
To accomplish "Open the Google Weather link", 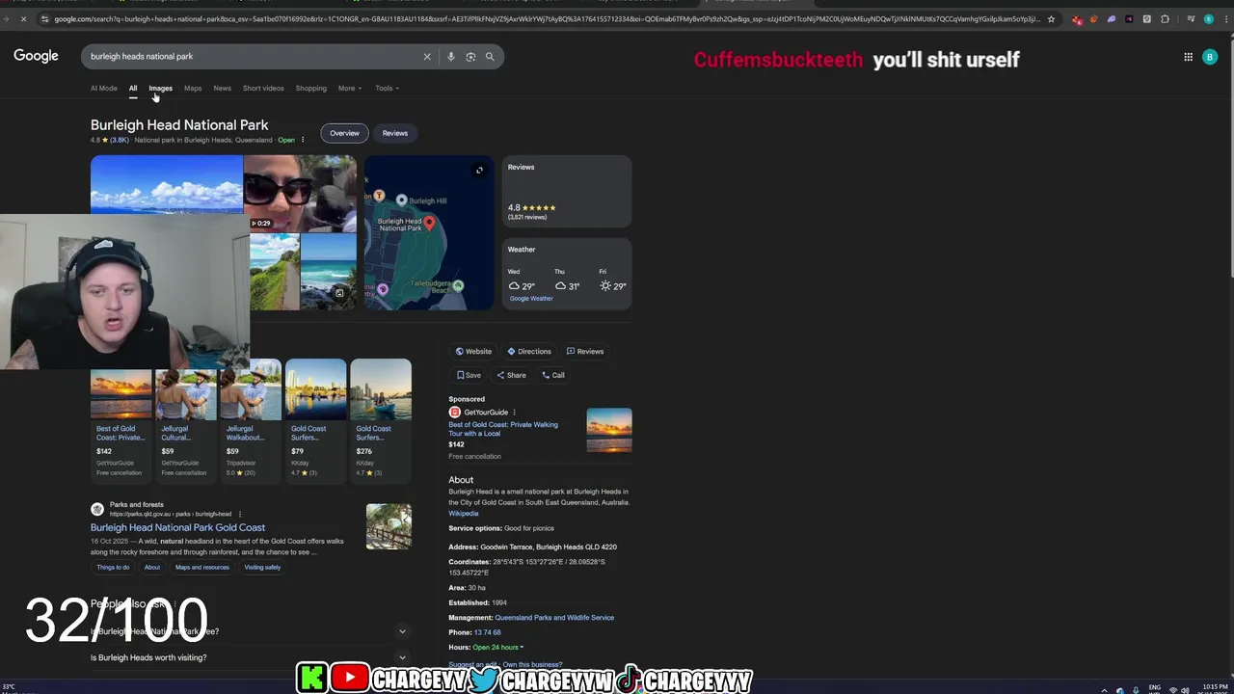I will tap(531, 299).
